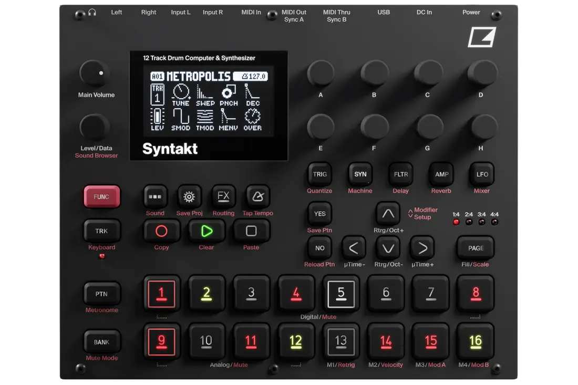Screen dimensions: 578x385
Task: Toggle trig key 8
Action: [476, 294]
